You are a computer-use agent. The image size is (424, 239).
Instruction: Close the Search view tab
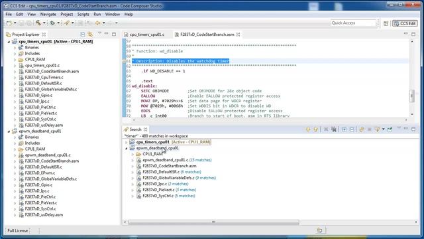point(146,129)
